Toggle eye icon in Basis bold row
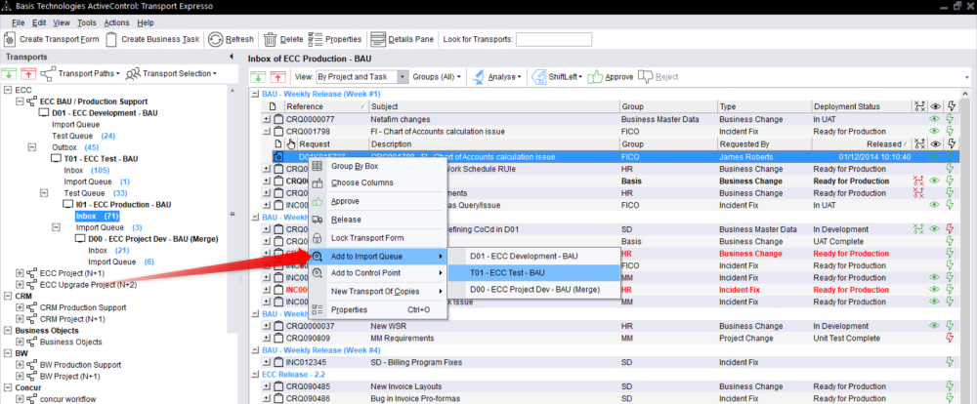Screen dimensions: 977x404 tap(934, 182)
